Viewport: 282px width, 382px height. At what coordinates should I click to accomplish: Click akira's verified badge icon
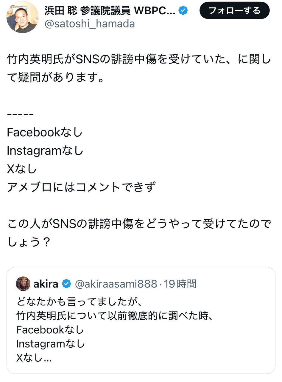(x=66, y=284)
